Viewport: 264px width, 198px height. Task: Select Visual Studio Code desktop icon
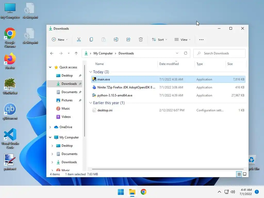pos(10,138)
